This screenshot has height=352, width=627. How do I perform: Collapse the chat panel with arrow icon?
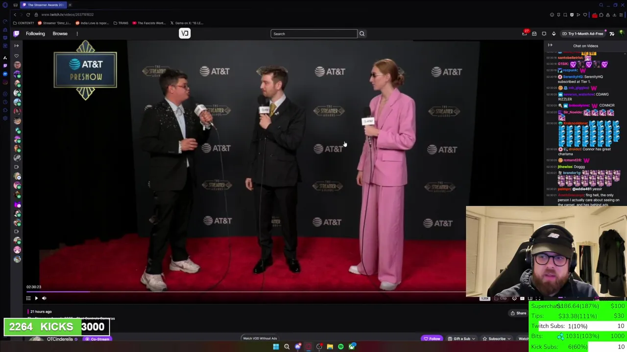tap(550, 45)
